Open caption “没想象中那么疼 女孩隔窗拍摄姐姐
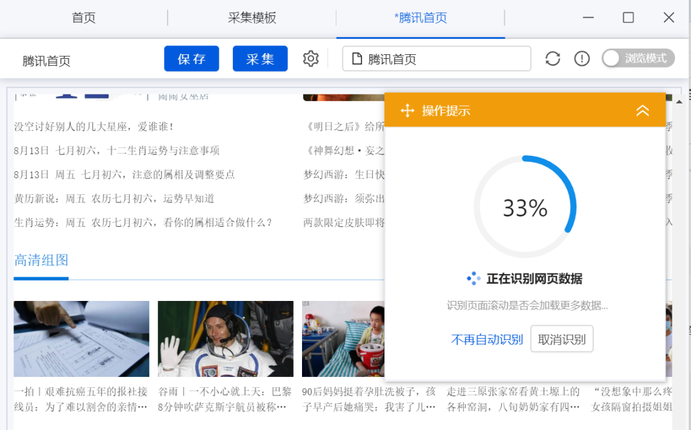 (x=631, y=399)
